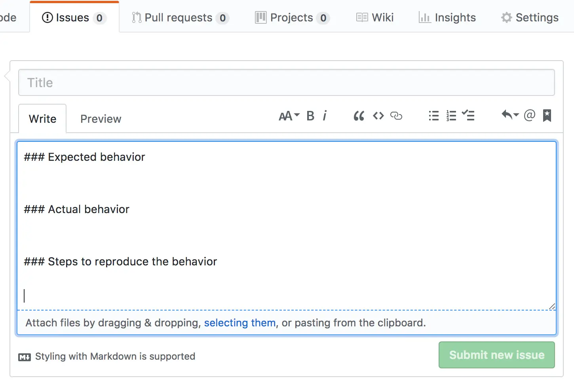Insert a bulleted list

tap(434, 116)
